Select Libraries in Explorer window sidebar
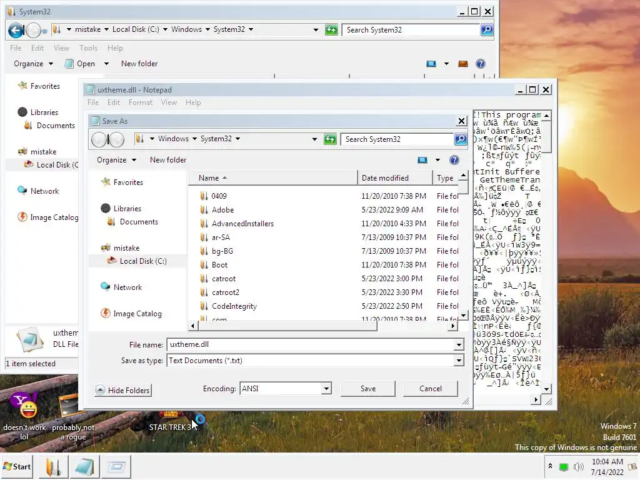Image resolution: width=640 pixels, height=480 pixels. point(44,112)
